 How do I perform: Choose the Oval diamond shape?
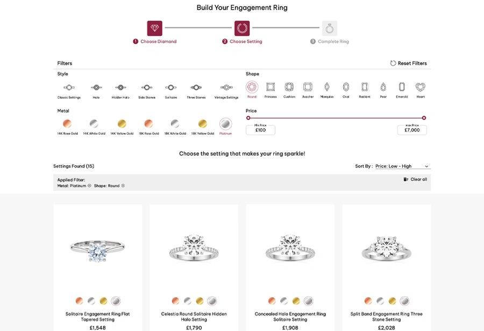[346, 87]
